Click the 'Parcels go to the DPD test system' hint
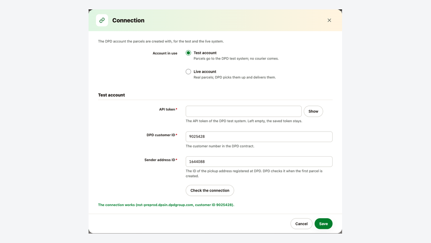This screenshot has width=431, height=243. [236, 58]
